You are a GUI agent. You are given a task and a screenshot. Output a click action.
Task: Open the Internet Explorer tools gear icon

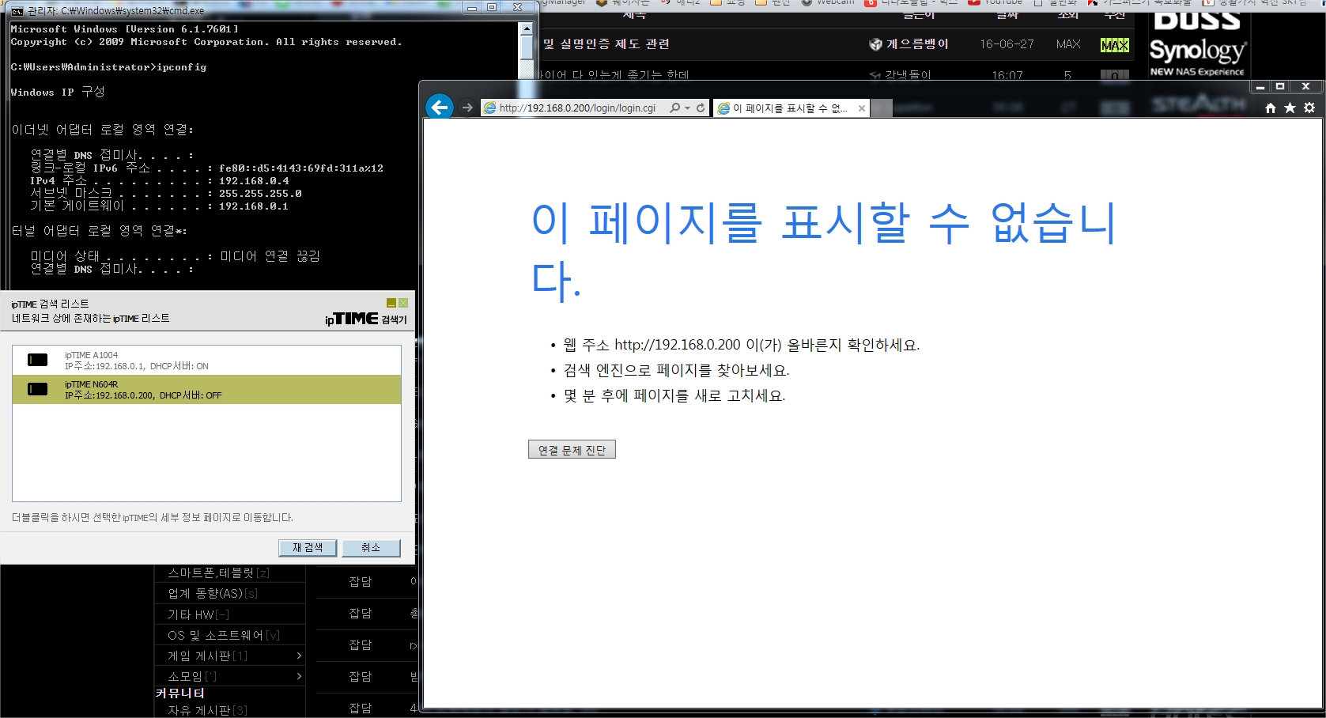pyautogui.click(x=1309, y=108)
